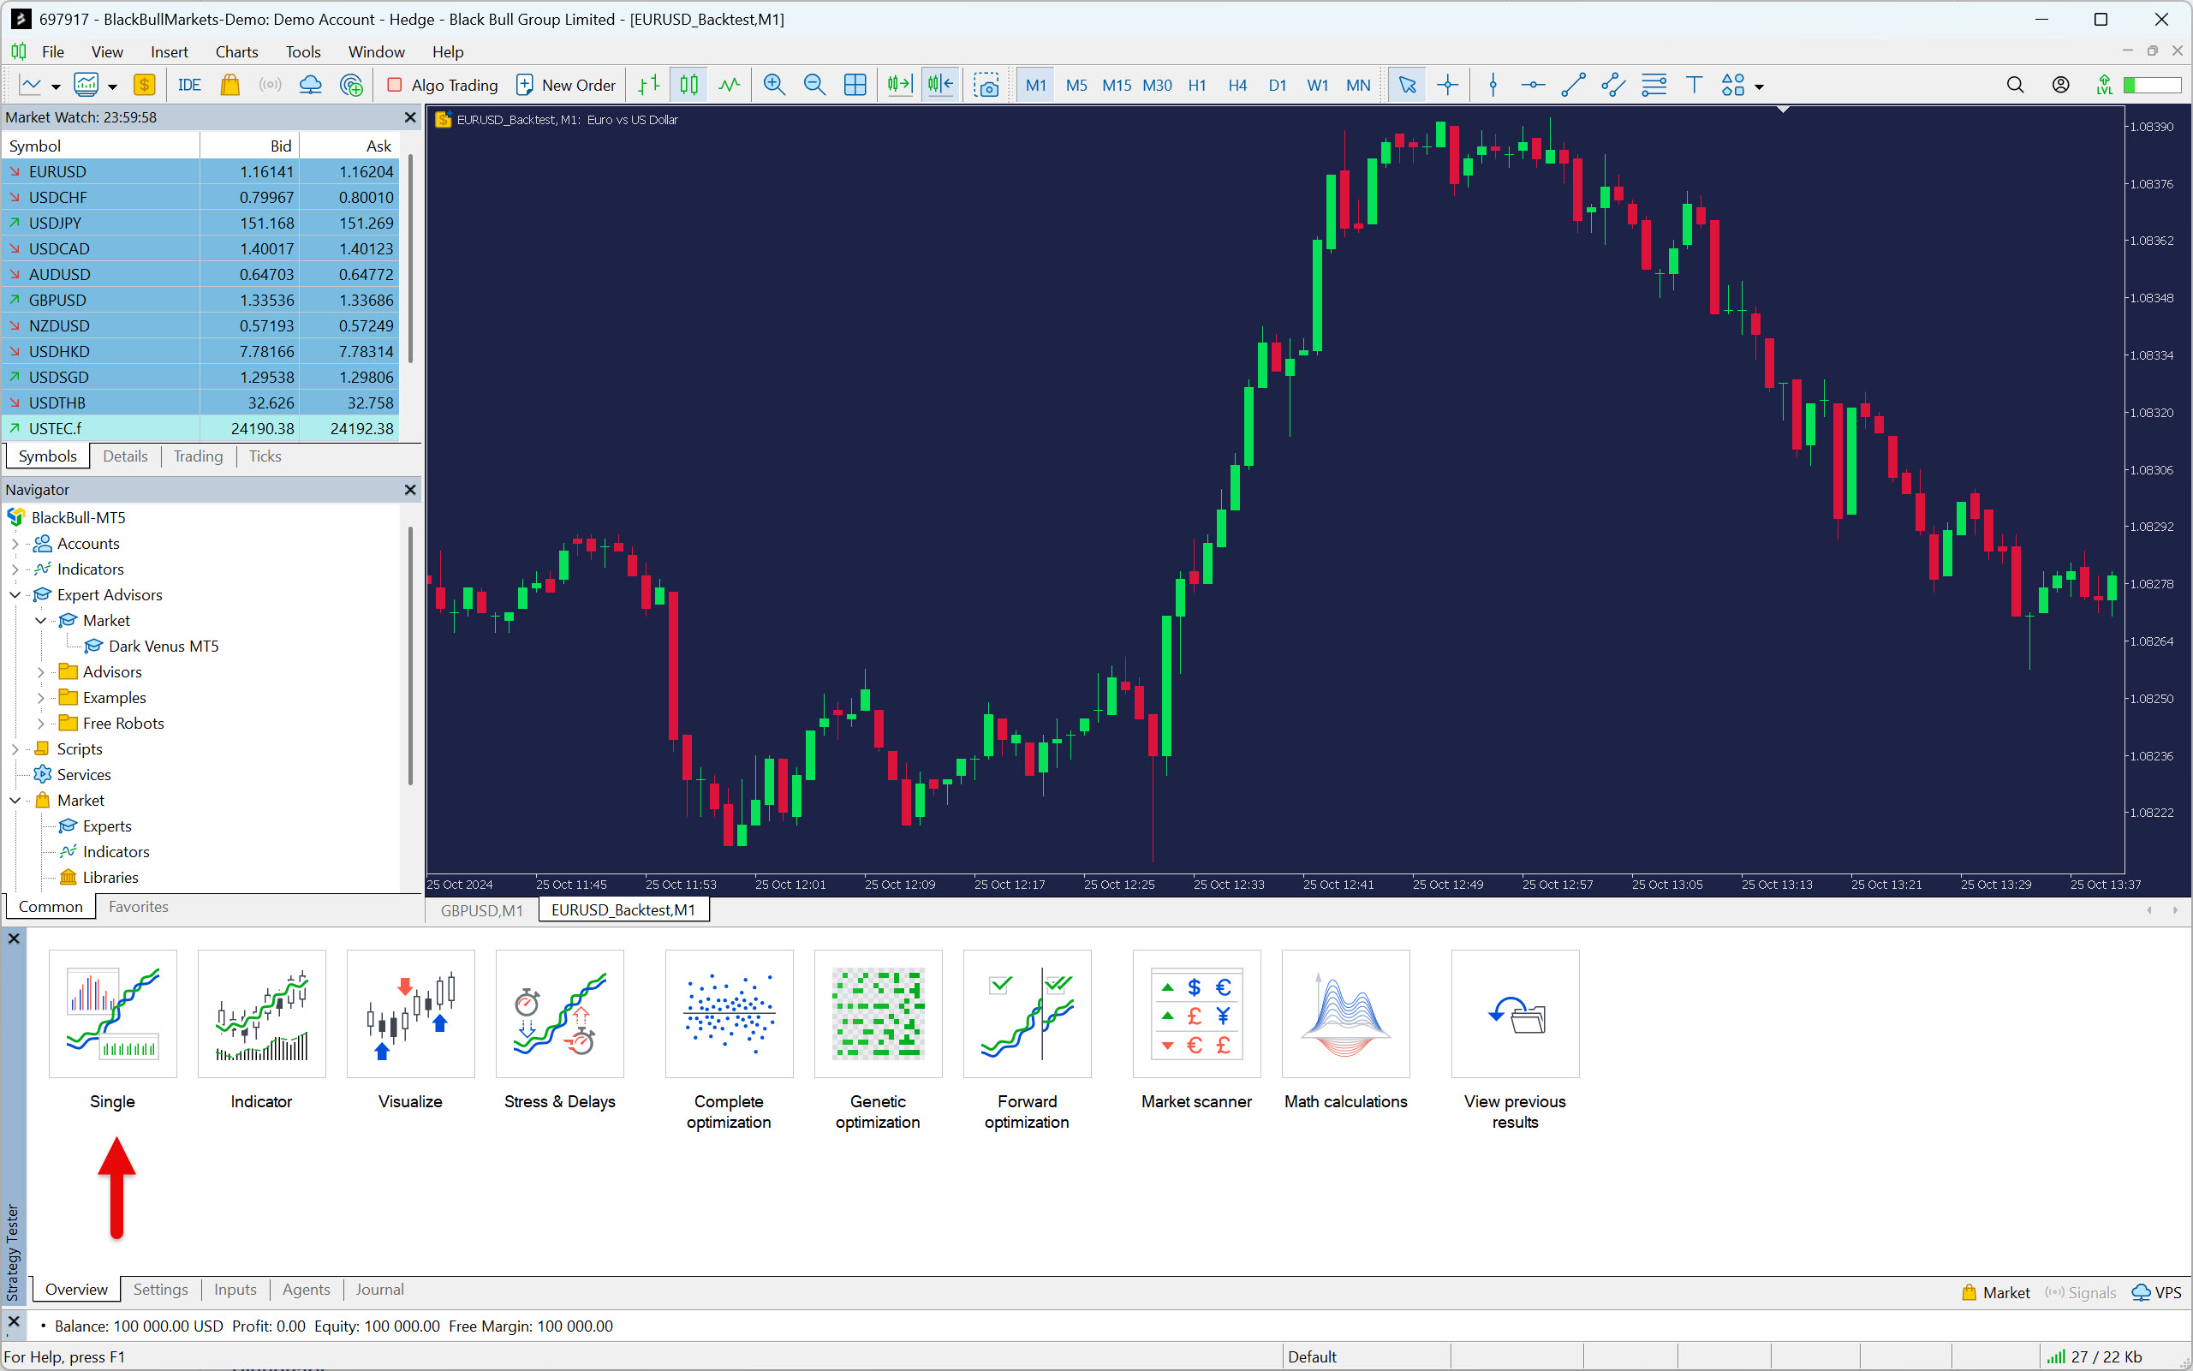Click the Zoom In magnifier icon

pos(773,86)
